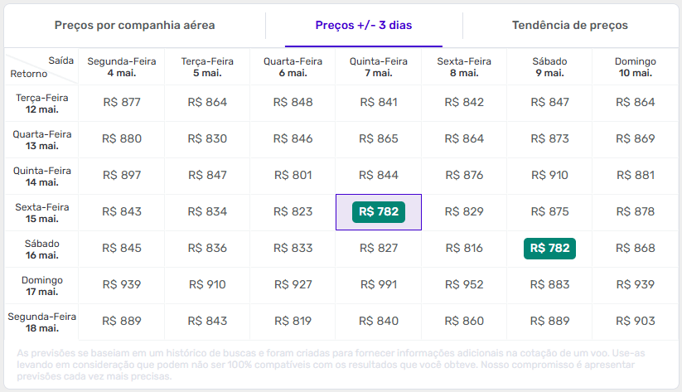The width and height of the screenshot is (682, 392).
Task: Switch to Tendência de preços tab
Action: (x=569, y=25)
